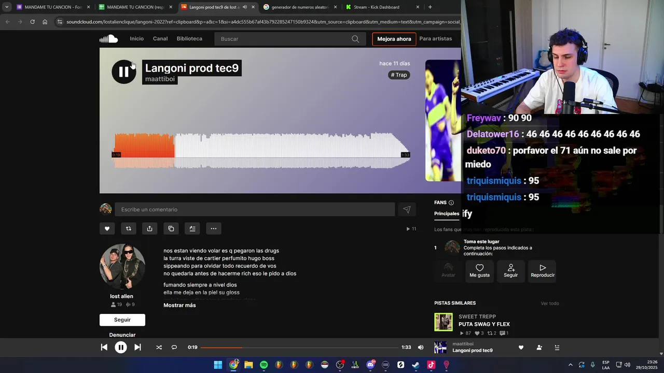Viewport: 664px width, 373px height.
Task: Skip to previous track in bottom player
Action: pyautogui.click(x=104, y=347)
